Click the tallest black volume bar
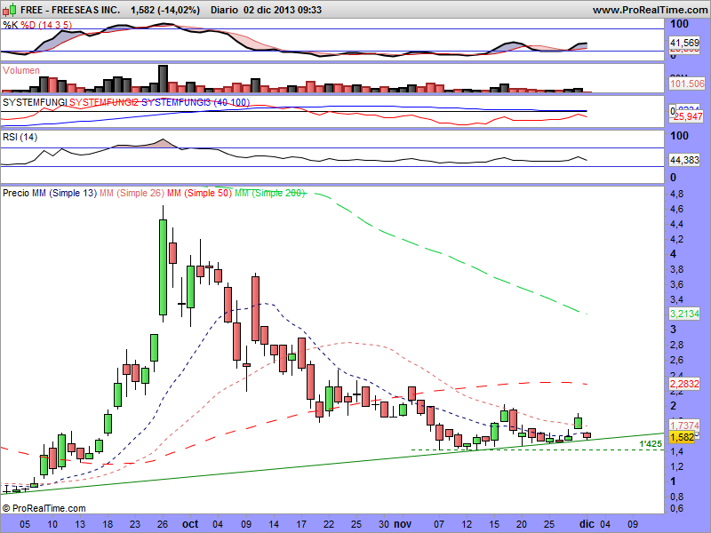 (163, 79)
